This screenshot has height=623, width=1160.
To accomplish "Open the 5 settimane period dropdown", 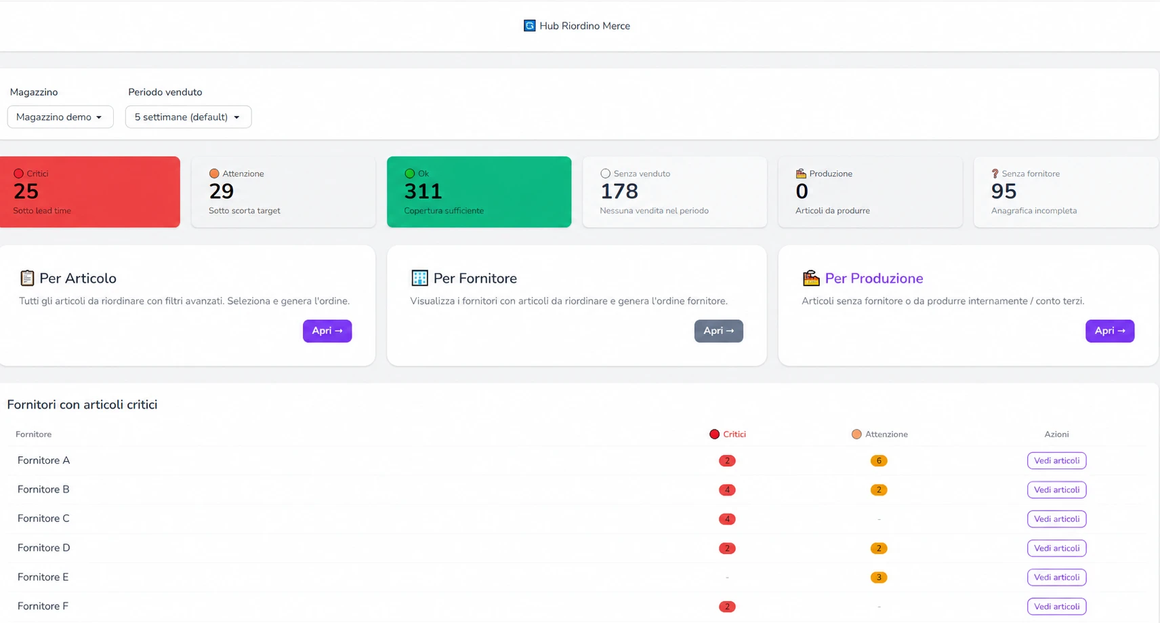I will pyautogui.click(x=188, y=117).
